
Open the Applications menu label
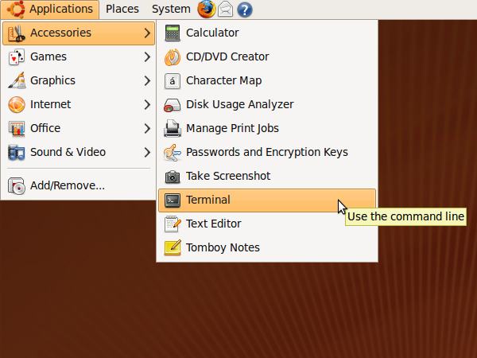pyautogui.click(x=61, y=9)
